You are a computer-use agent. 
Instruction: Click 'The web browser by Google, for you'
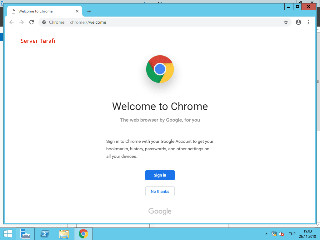point(160,120)
